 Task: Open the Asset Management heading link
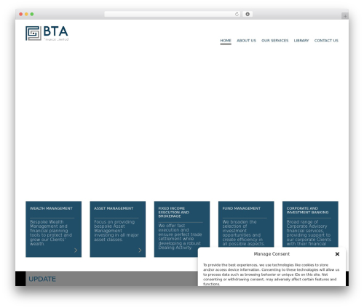coord(114,208)
